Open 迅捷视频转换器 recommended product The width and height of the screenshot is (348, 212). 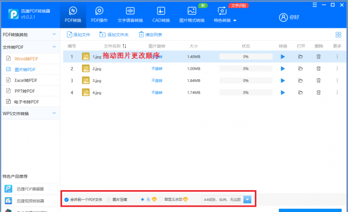coord(29,201)
